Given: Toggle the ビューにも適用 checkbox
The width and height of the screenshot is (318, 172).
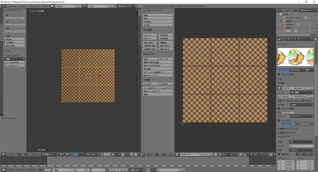Looking at the screenshot, I should 279,108.
